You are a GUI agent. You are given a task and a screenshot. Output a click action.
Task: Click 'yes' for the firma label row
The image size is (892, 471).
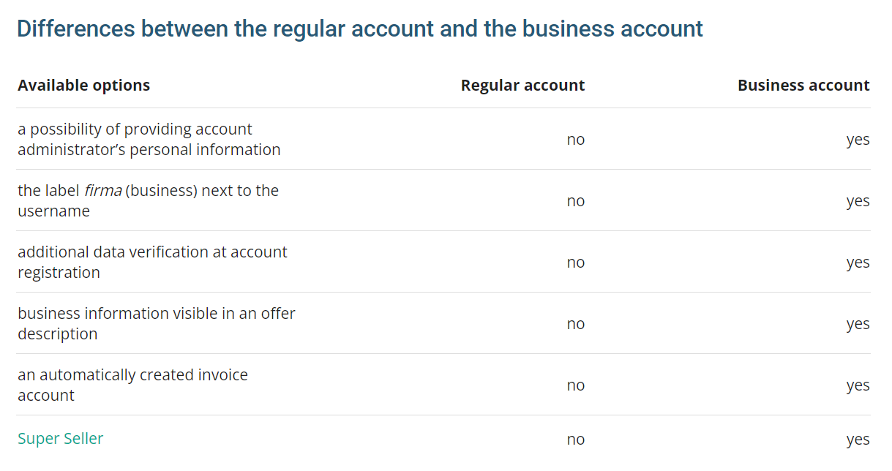(x=858, y=201)
